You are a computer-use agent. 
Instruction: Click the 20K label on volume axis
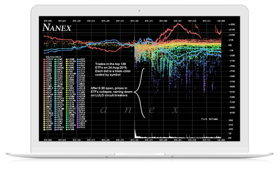coord(231,121)
